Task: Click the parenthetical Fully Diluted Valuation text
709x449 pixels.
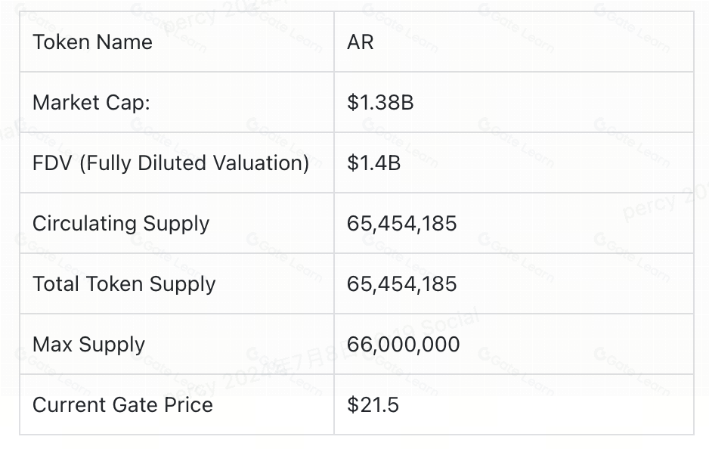Action: (x=194, y=163)
